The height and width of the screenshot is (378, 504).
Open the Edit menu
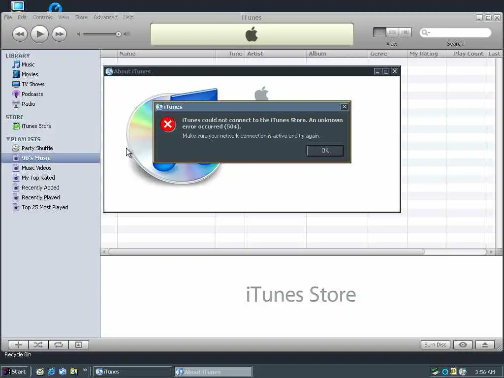pos(22,17)
